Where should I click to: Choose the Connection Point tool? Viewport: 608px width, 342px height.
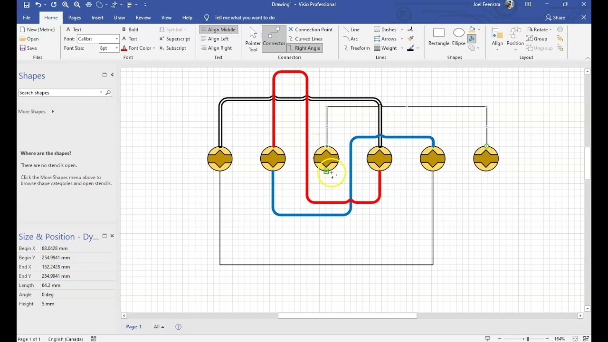pyautogui.click(x=310, y=29)
